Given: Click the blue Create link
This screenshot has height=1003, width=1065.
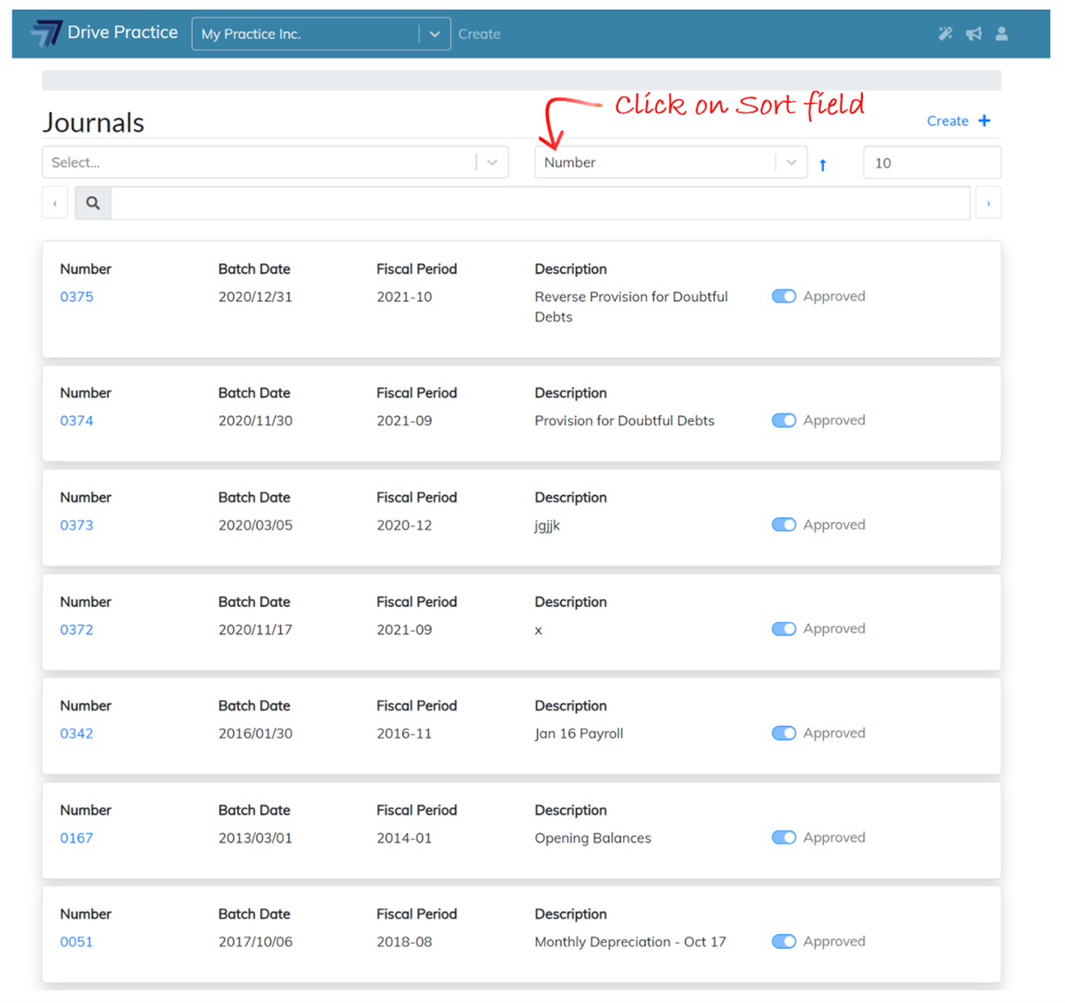Looking at the screenshot, I should pos(947,121).
